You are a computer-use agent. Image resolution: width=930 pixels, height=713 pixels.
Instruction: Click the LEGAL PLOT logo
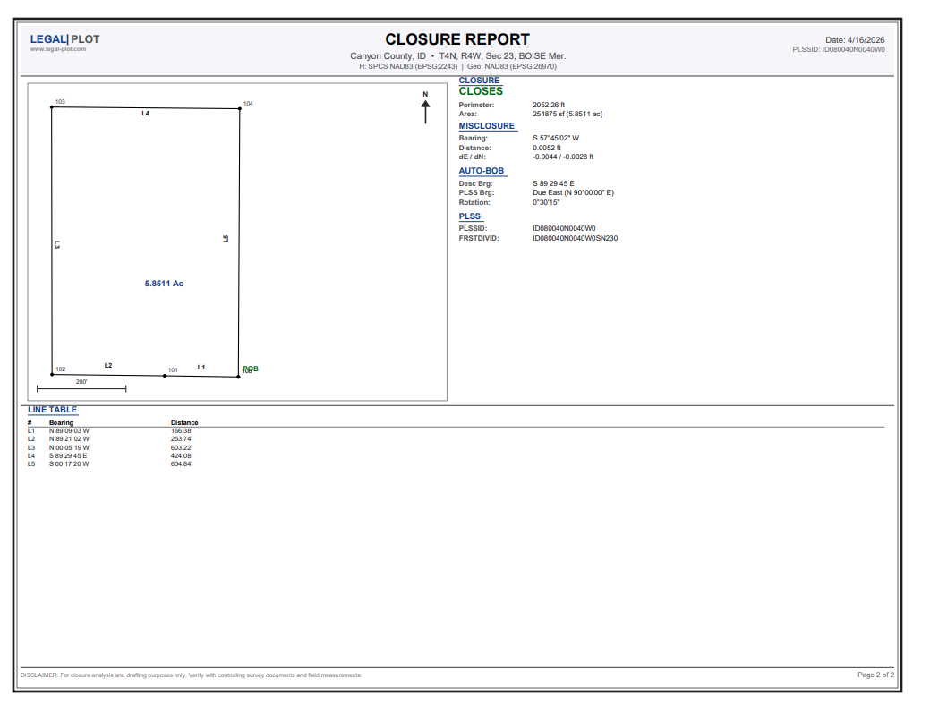pyautogui.click(x=64, y=39)
